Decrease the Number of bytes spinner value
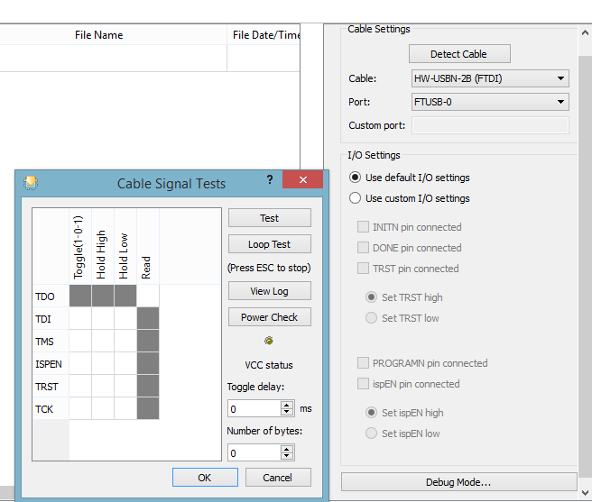The width and height of the screenshot is (592, 502). 287,456
